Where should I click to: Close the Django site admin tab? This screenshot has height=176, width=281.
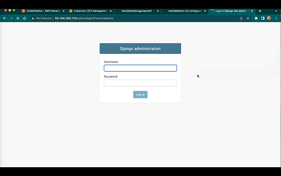(x=252, y=11)
